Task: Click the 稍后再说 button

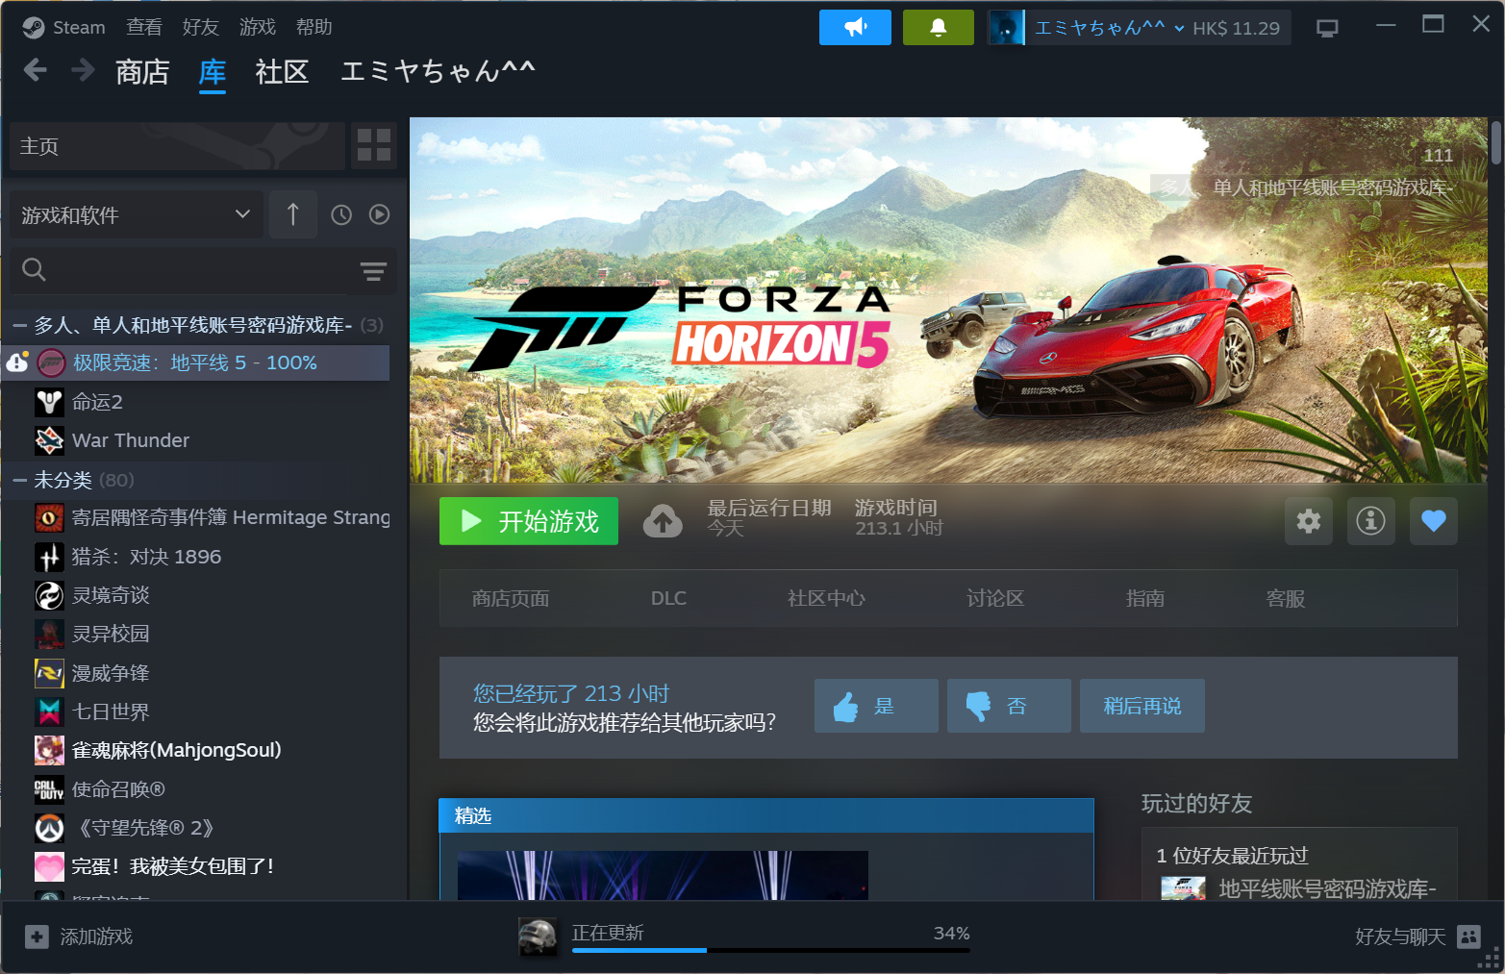Action: (x=1141, y=706)
